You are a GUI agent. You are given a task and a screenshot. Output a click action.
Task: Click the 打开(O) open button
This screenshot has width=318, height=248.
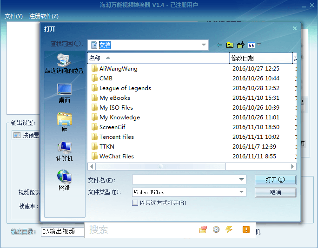point(275,180)
